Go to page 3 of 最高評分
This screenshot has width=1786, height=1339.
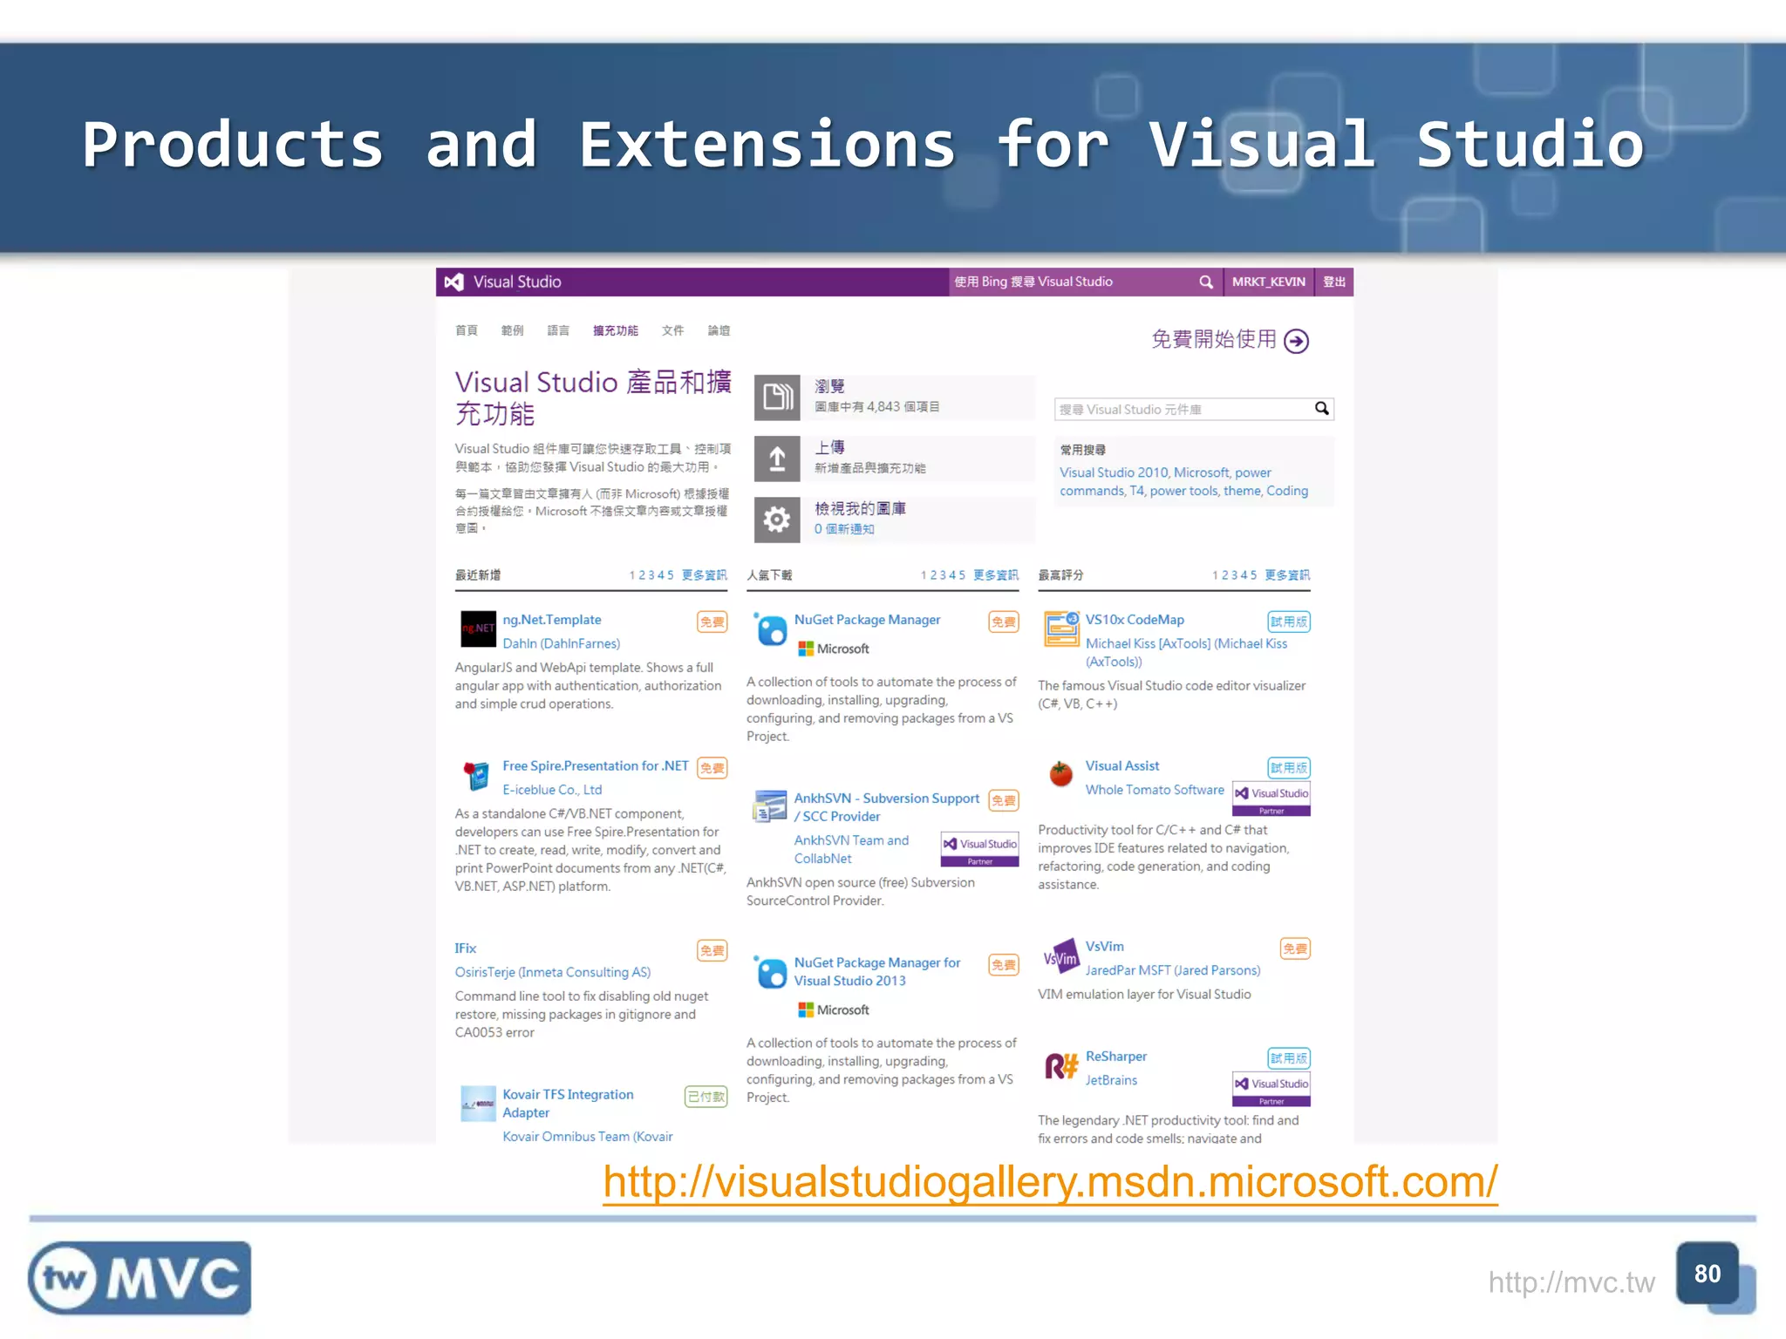point(1234,575)
